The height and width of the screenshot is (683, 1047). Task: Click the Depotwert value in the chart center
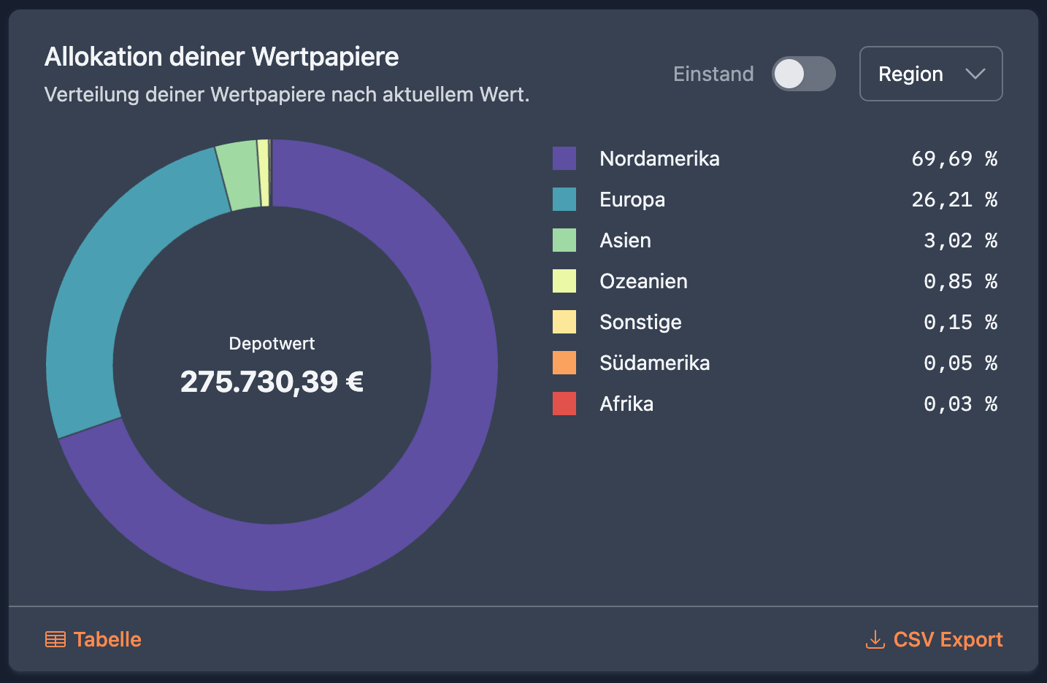271,381
